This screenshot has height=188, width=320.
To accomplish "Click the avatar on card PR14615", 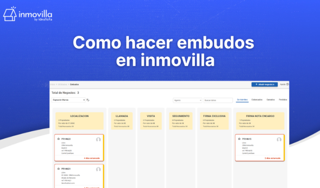I will point(279,139).
